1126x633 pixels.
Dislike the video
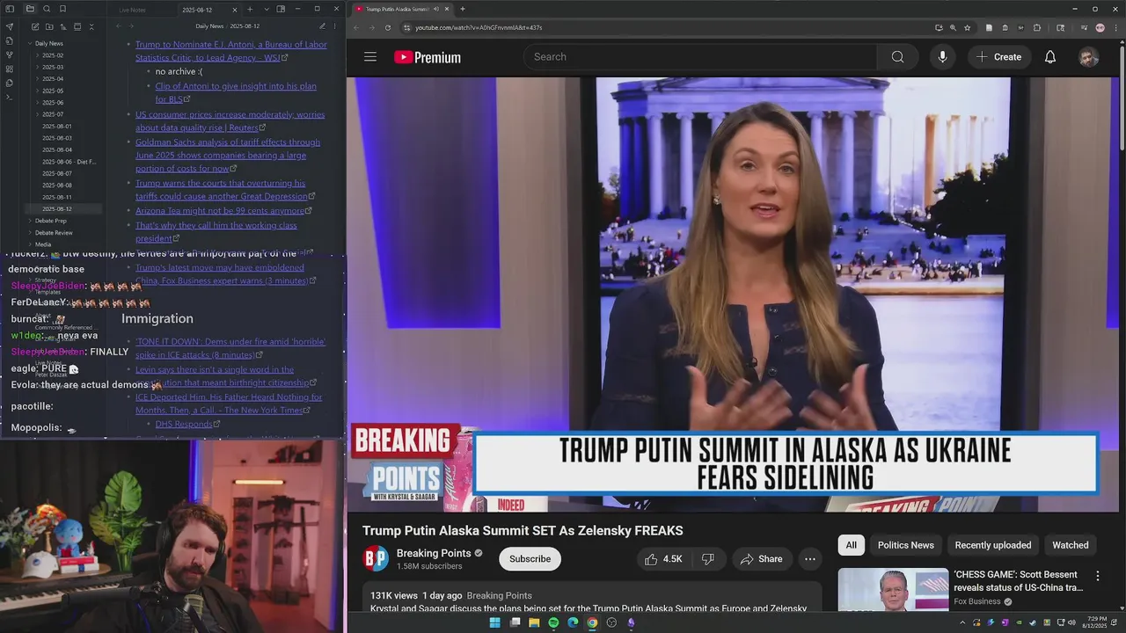click(x=707, y=559)
